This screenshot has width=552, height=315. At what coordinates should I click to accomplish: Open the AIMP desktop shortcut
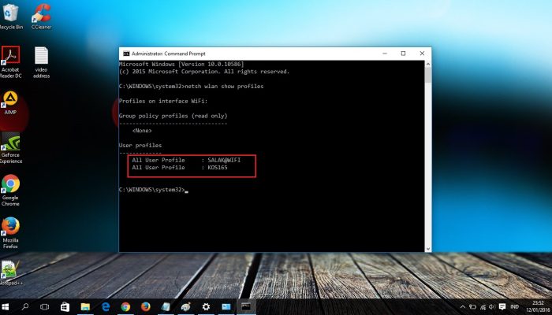coord(10,101)
